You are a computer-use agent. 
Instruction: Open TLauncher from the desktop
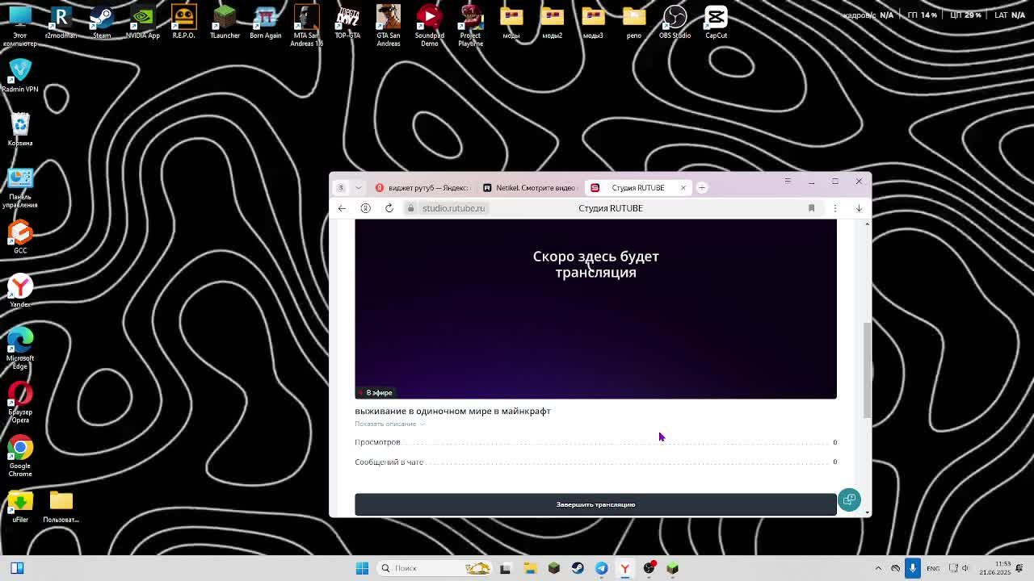225,23
